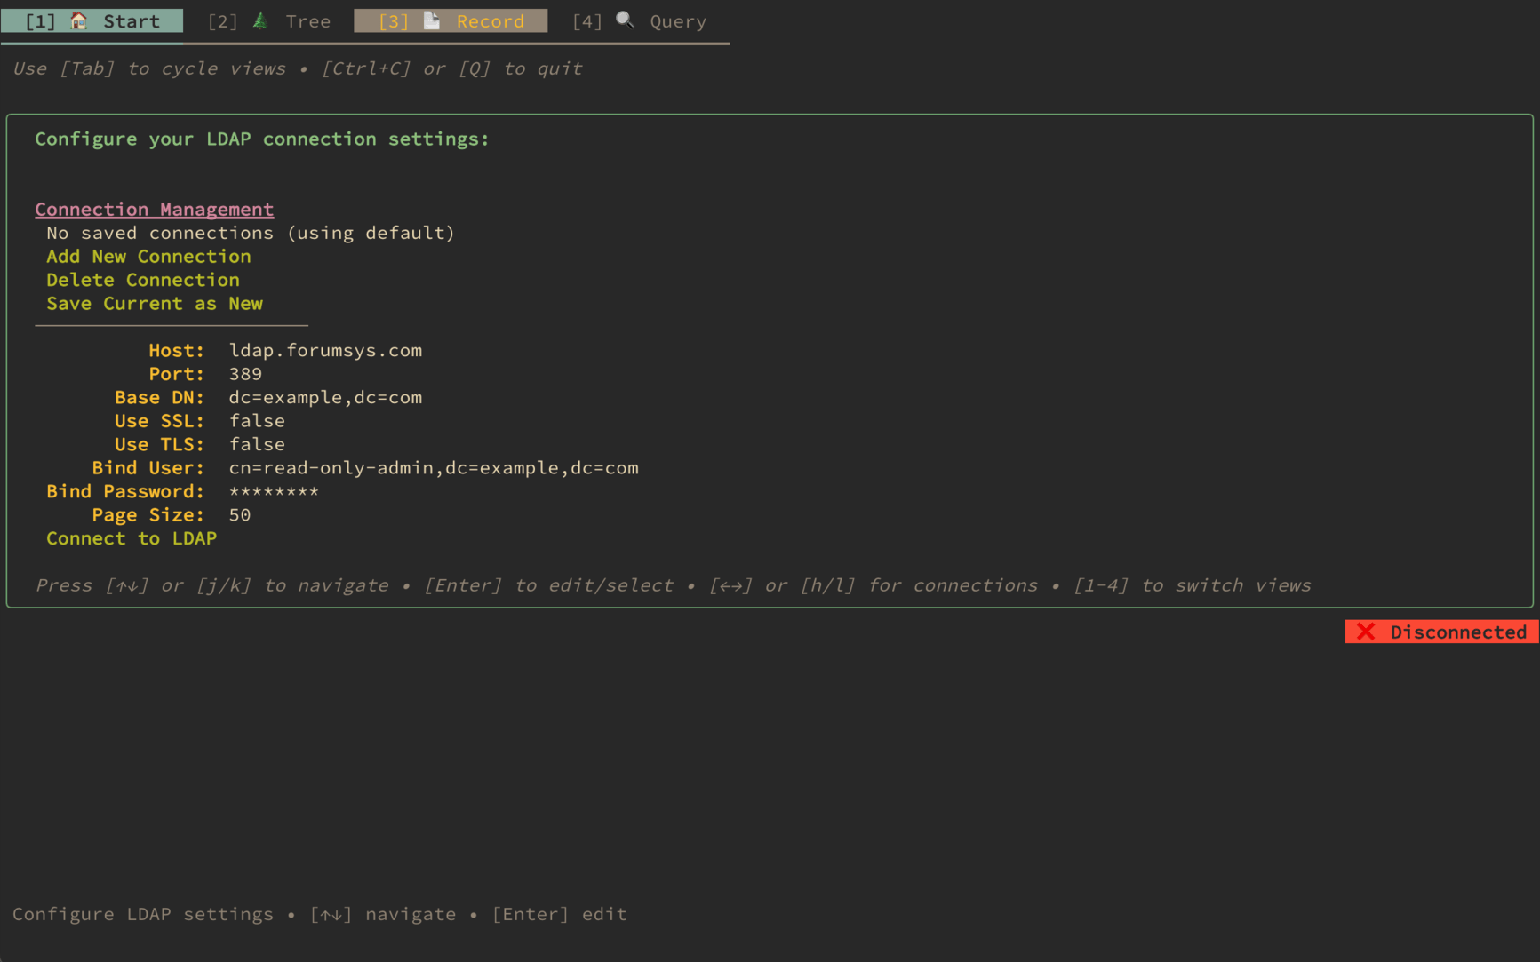Click the Use SSL: label

tap(159, 421)
